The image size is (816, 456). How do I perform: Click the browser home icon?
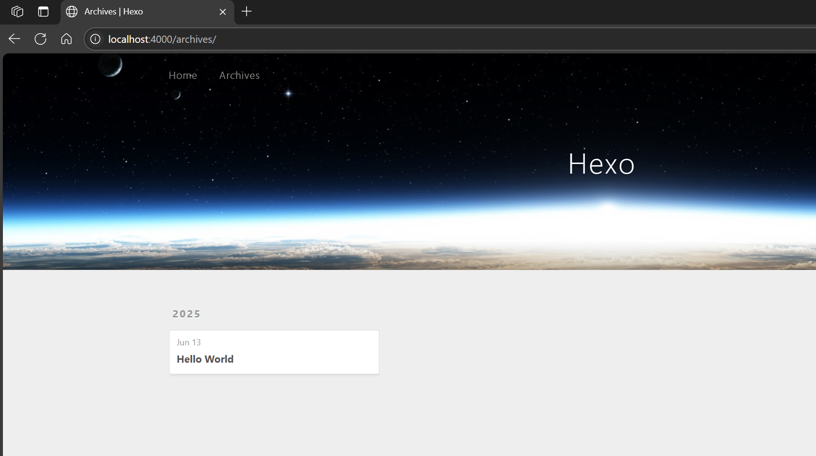[66, 39]
